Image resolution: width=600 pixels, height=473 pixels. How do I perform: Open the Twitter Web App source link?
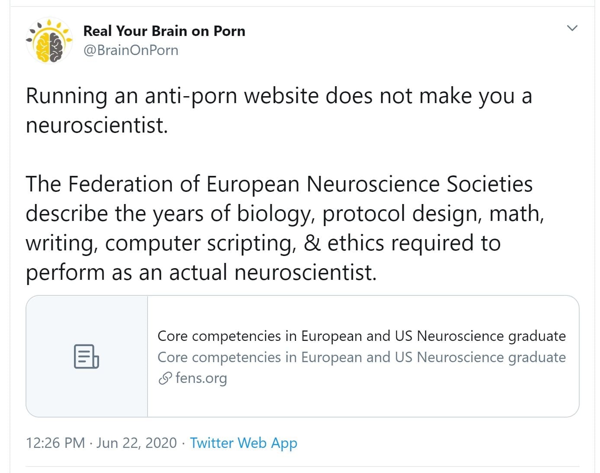point(244,443)
